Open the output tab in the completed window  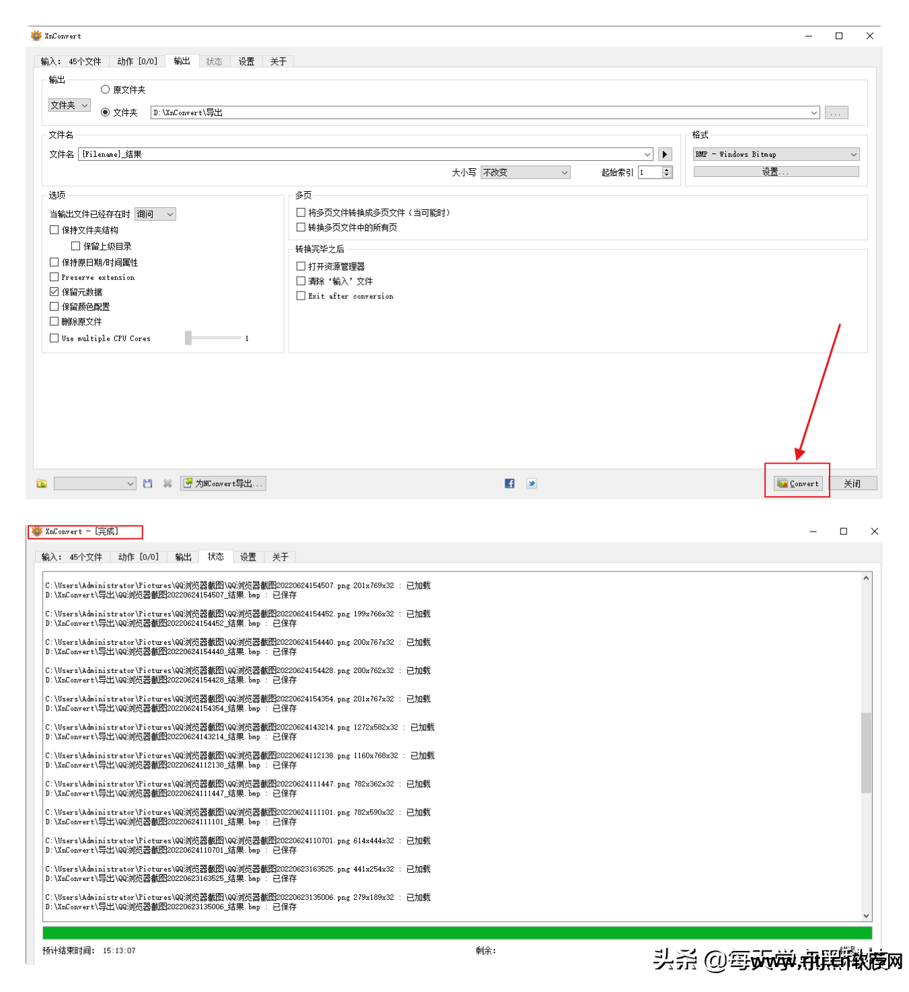point(183,557)
